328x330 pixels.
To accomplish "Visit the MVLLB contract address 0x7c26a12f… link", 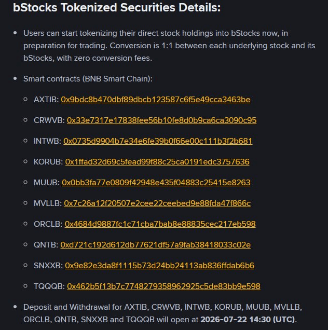I will point(157,203).
